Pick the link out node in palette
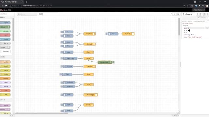 tap(5, 47)
